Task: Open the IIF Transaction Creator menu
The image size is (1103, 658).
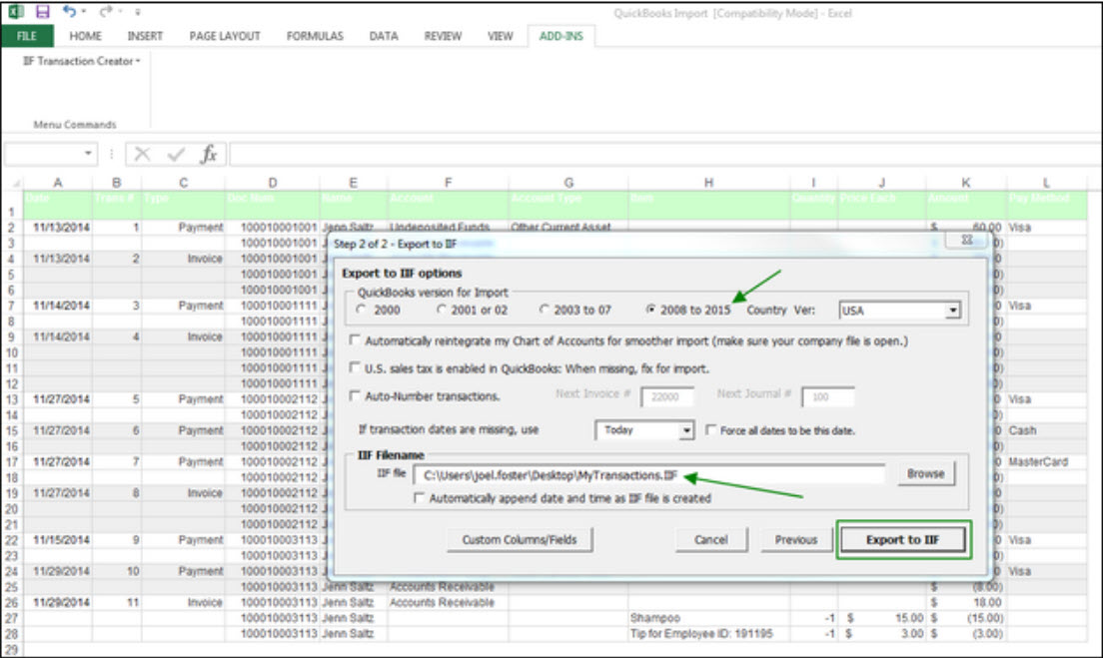Action: pyautogui.click(x=82, y=61)
